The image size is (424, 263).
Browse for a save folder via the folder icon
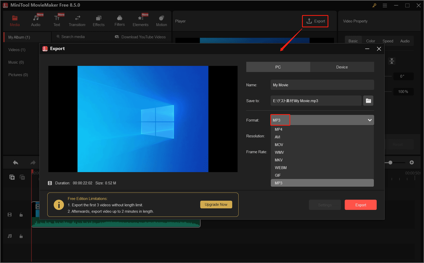point(368,101)
